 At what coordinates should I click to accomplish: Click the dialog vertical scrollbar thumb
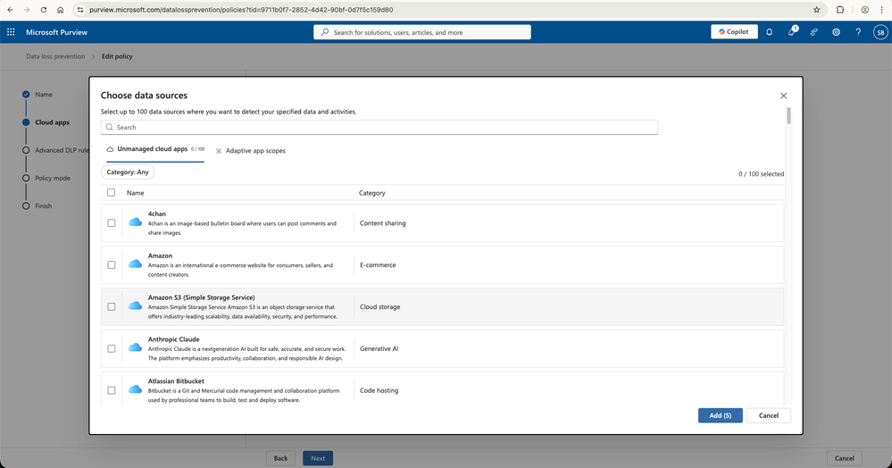pos(789,115)
